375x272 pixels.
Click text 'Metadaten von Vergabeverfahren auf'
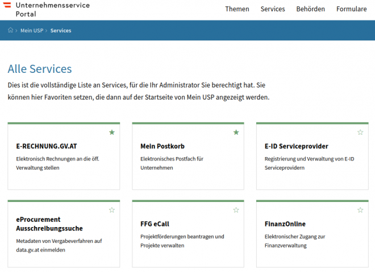pyautogui.click(x=59, y=241)
